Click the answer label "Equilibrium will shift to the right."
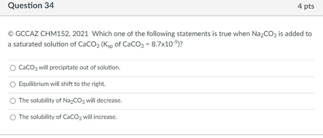Image resolution: width=323 pixels, height=138 pixels. click(x=62, y=84)
